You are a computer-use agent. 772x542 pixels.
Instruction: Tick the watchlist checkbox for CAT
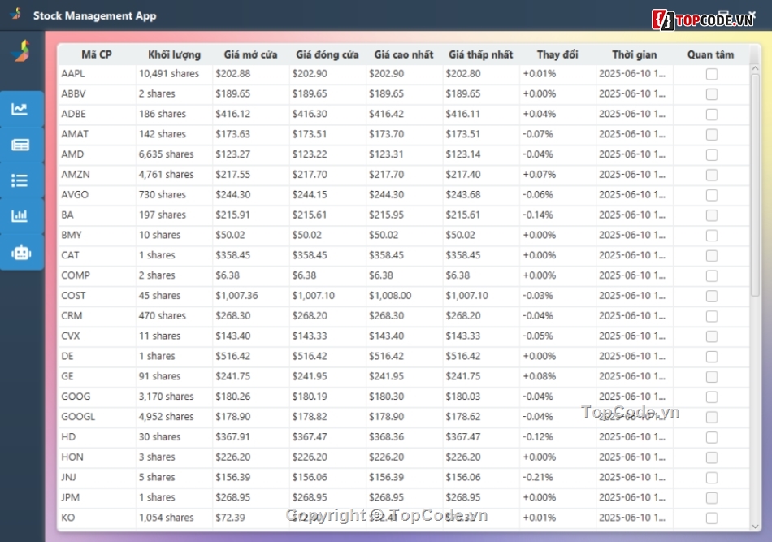[711, 255]
